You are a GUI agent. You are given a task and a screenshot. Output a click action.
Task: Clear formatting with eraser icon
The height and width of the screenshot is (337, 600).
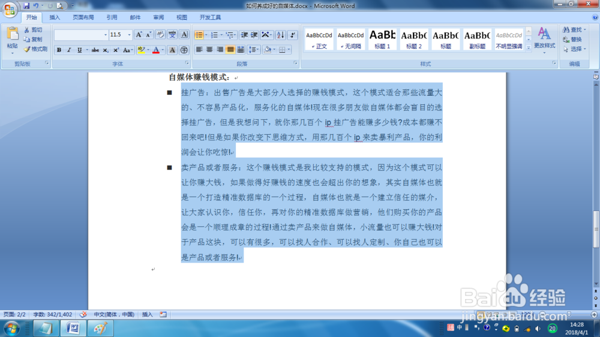(160, 35)
